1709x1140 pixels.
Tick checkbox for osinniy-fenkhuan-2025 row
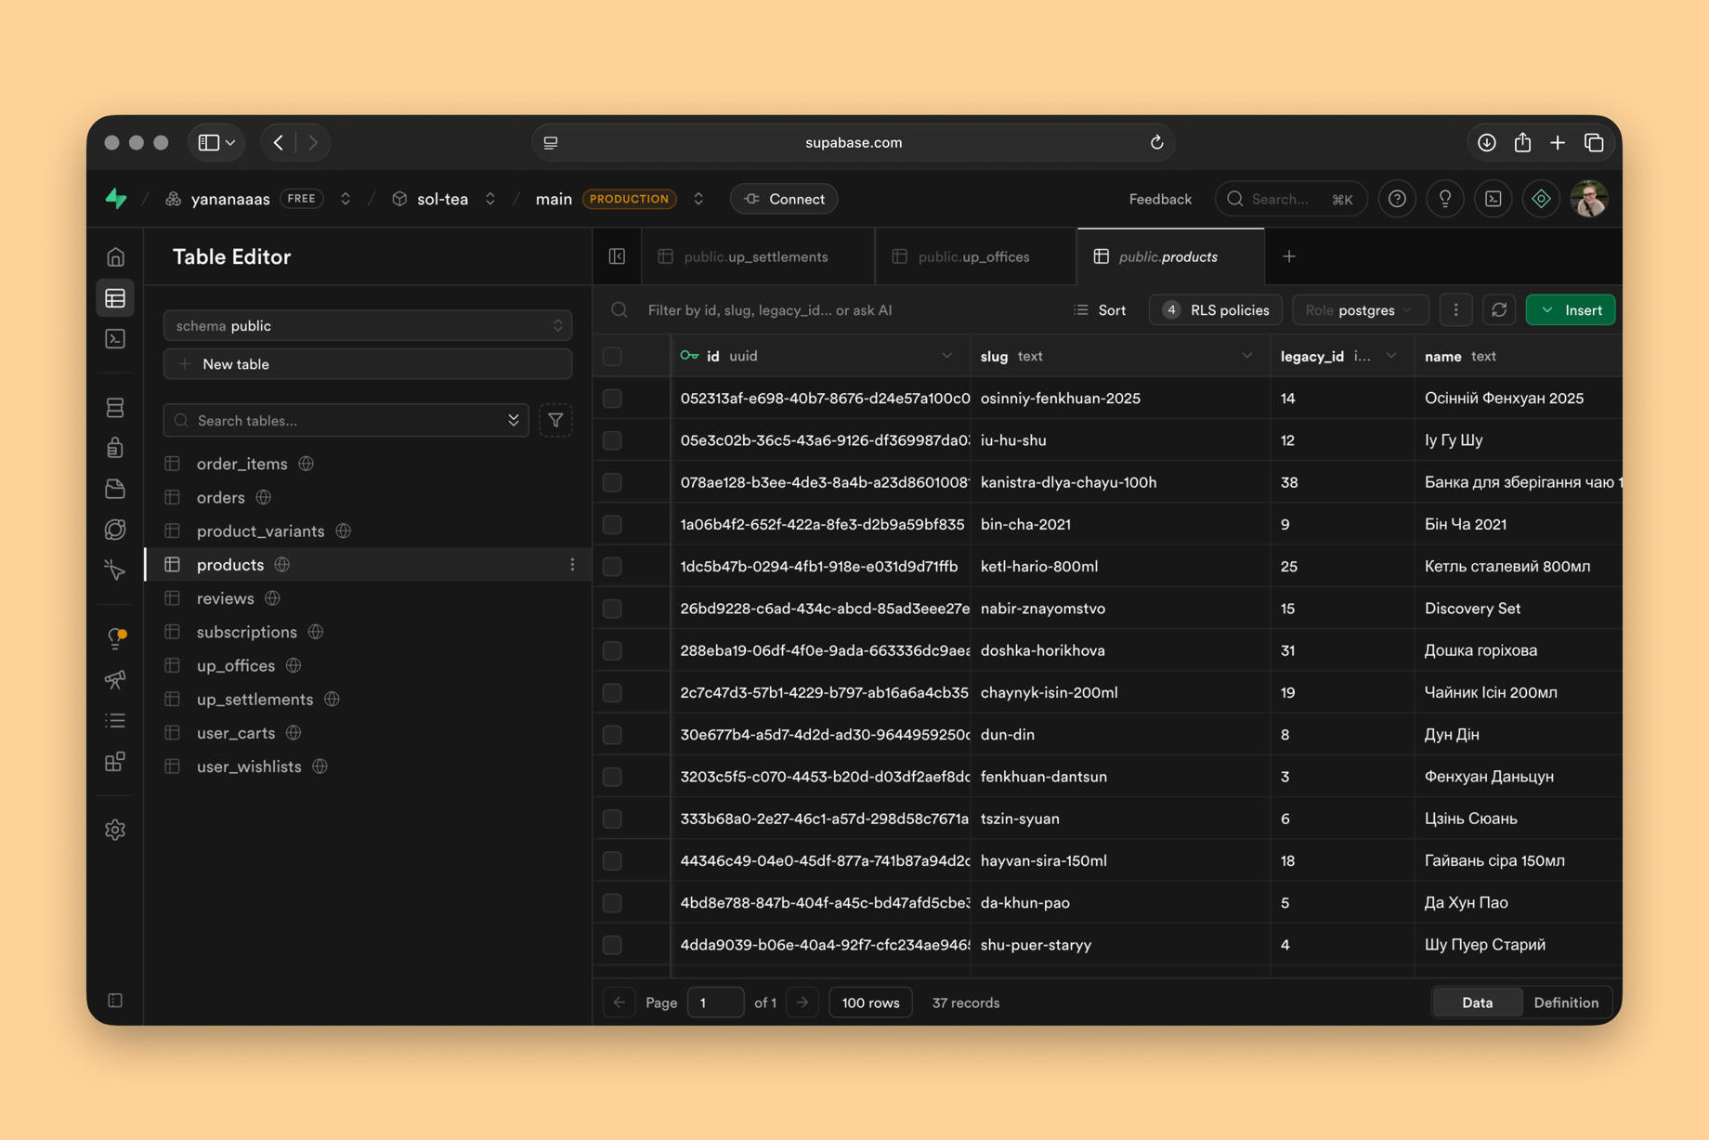612,399
